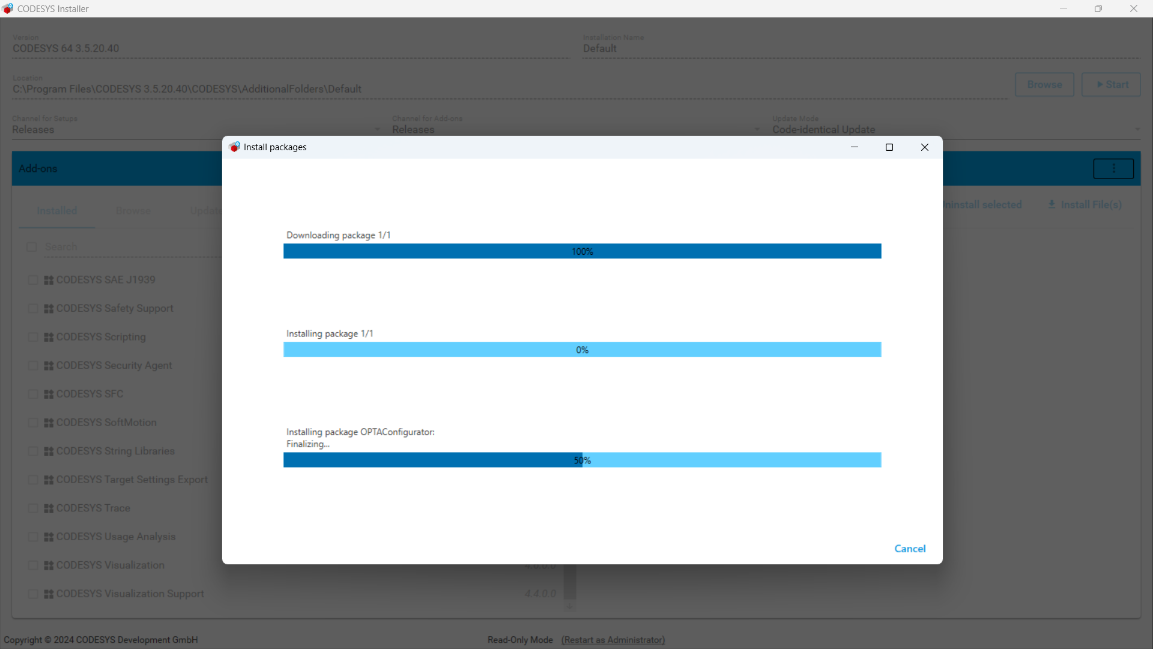Minimize the Install packages dialog
The width and height of the screenshot is (1153, 649).
click(855, 147)
